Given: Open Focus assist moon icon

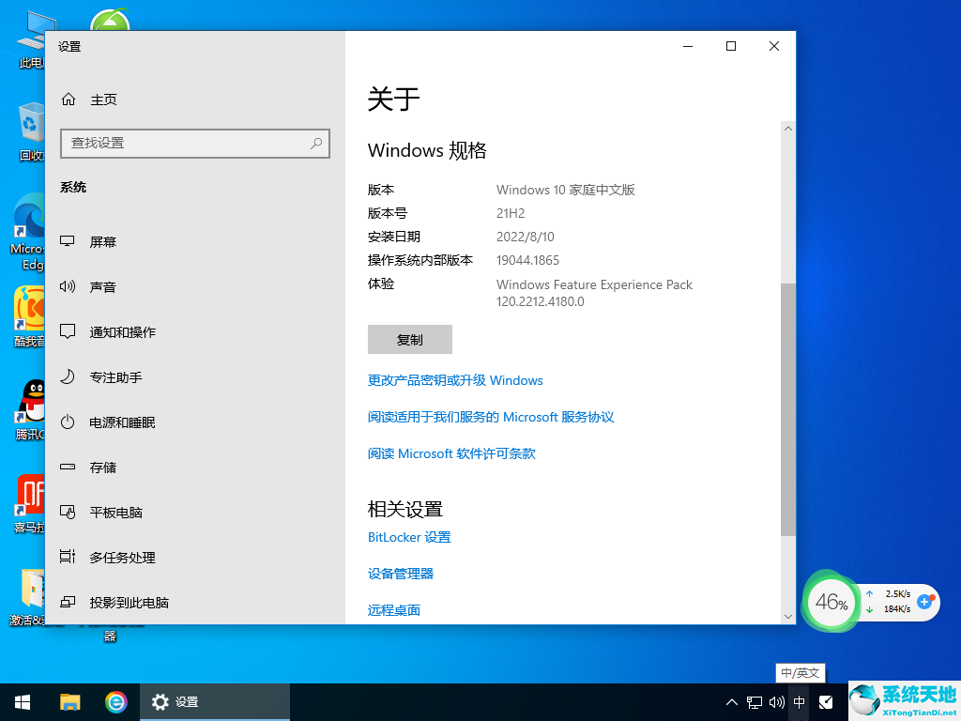Looking at the screenshot, I should click(x=68, y=377).
